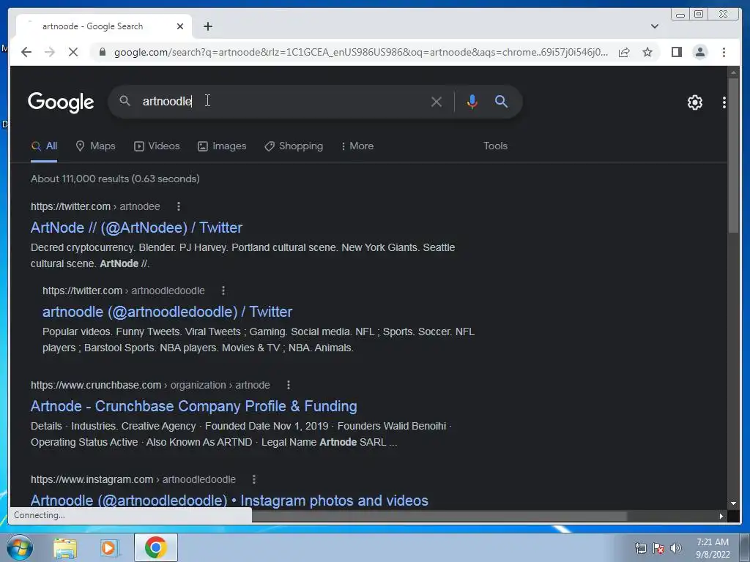Open options for twitter.com artnoodledoodle result
The width and height of the screenshot is (750, 562).
[x=223, y=291]
